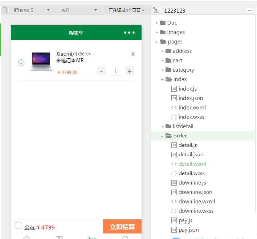Screen dimensions: 257x239
Task: Click the checkout button (立即结算)
Action: [x=122, y=227]
